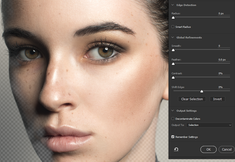Click the Cancel button

point(227,149)
